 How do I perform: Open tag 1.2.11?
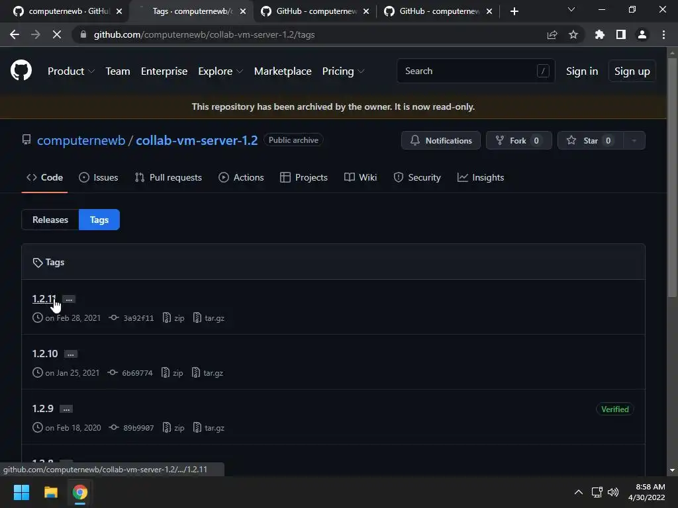pyautogui.click(x=44, y=299)
